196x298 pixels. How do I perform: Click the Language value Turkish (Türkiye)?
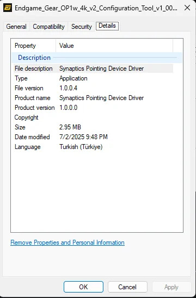(x=81, y=147)
